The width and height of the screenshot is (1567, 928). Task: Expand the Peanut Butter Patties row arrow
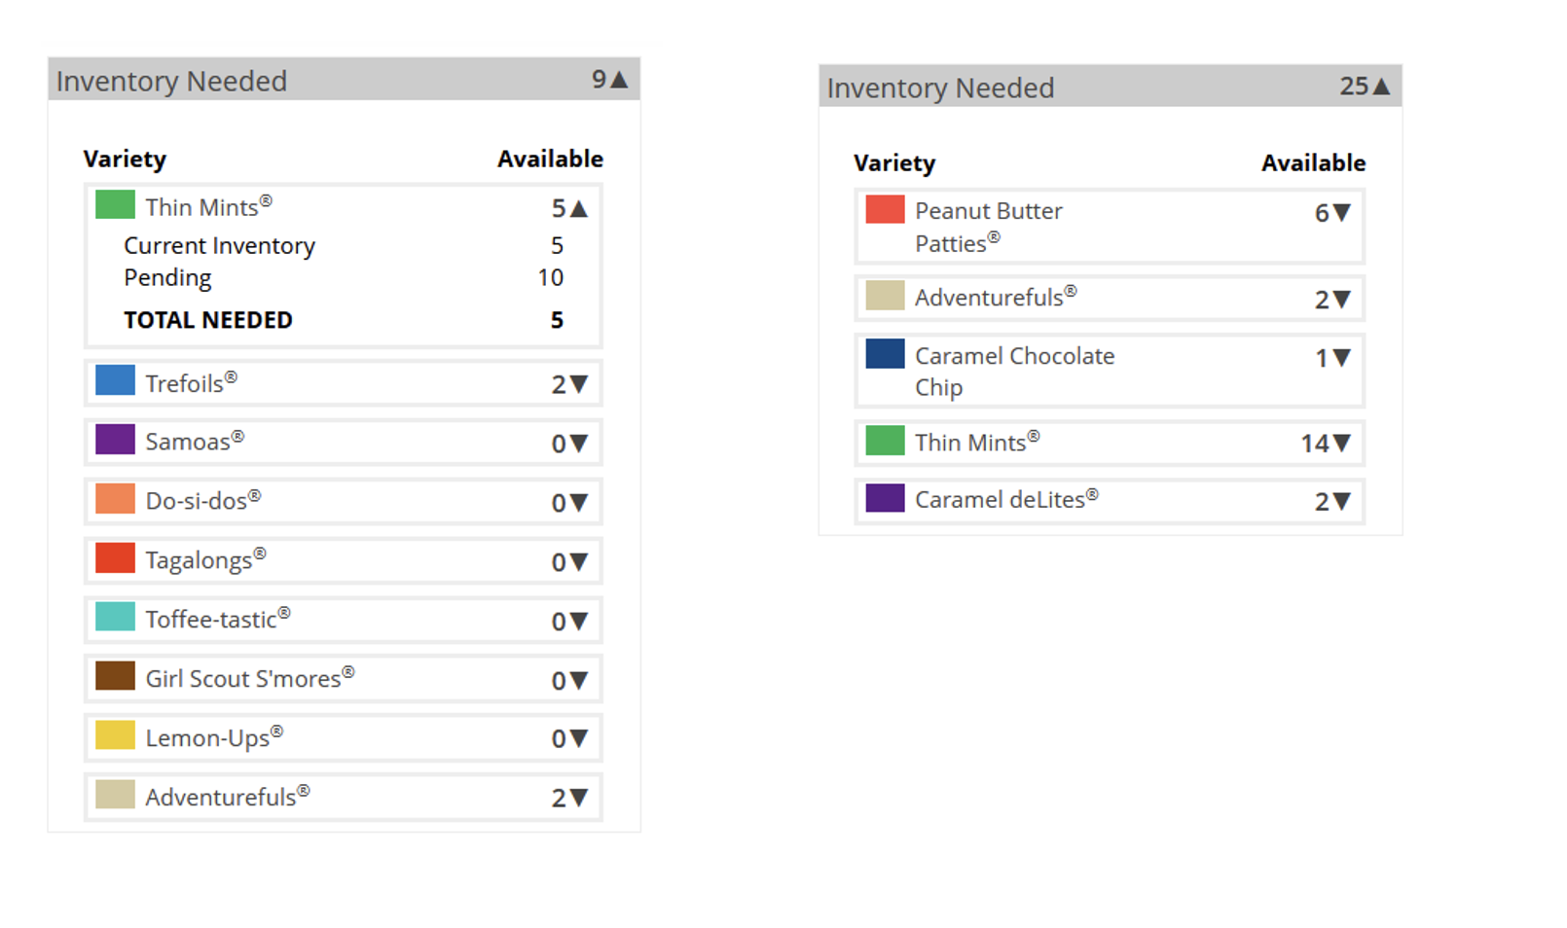(x=1342, y=213)
